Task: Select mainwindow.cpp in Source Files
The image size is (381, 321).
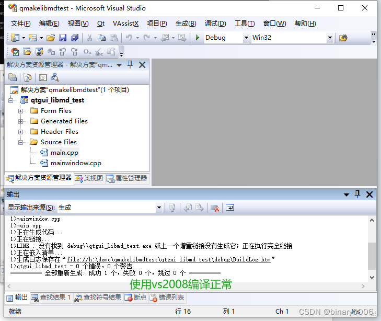Action: pos(76,163)
